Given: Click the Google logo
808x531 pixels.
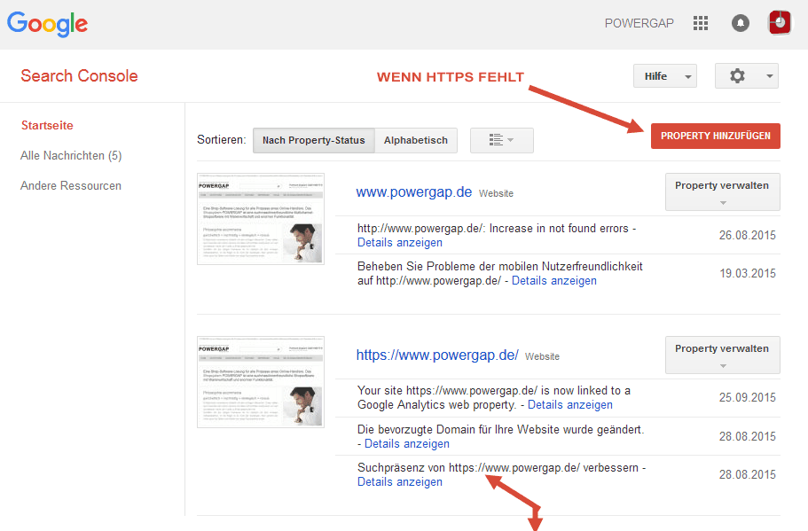Looking at the screenshot, I should point(47,24).
